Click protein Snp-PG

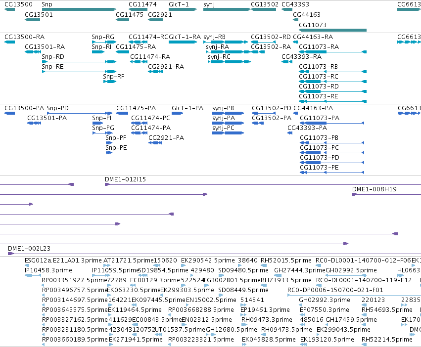tap(103, 128)
